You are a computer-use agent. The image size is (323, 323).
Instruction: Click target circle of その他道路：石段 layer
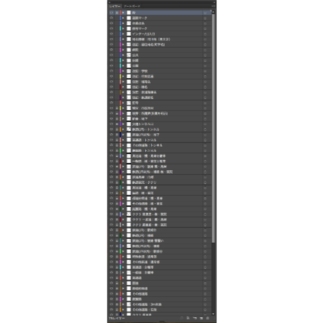[205, 310]
